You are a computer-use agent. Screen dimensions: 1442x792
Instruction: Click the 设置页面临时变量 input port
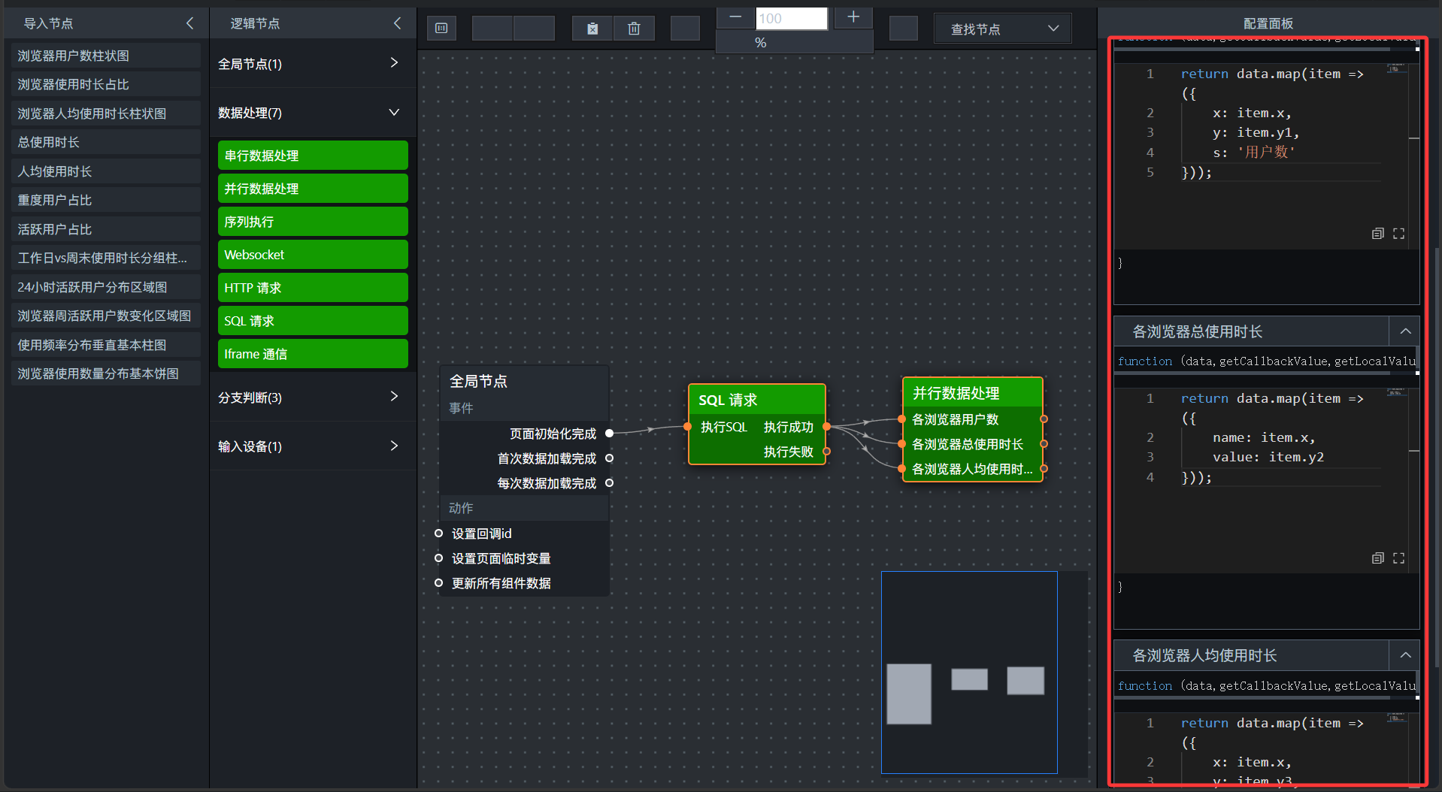coord(438,558)
